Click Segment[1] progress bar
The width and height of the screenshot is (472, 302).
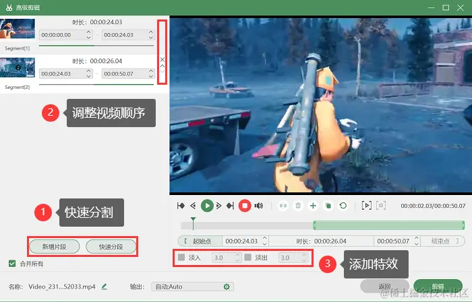tap(96, 46)
